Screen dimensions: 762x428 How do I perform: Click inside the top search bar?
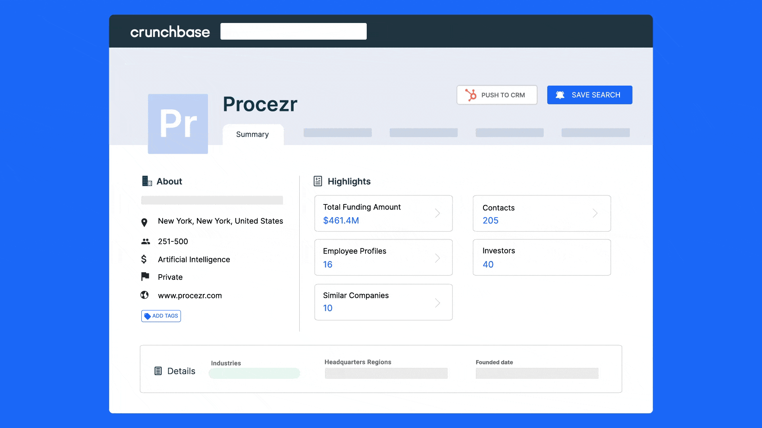tap(294, 31)
